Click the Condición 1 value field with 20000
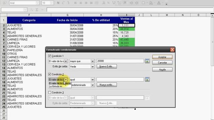Image resolution: width=214 pixels, height=120 pixels. (120, 61)
